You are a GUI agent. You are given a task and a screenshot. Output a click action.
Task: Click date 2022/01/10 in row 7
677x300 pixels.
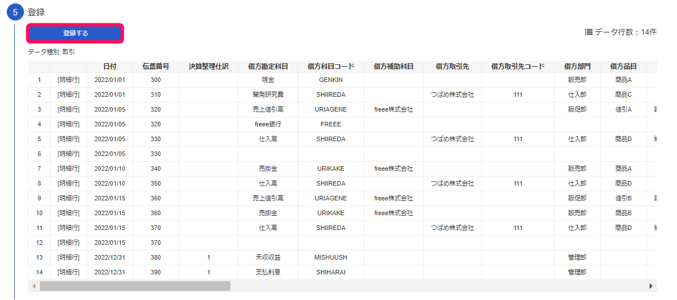[x=110, y=169]
